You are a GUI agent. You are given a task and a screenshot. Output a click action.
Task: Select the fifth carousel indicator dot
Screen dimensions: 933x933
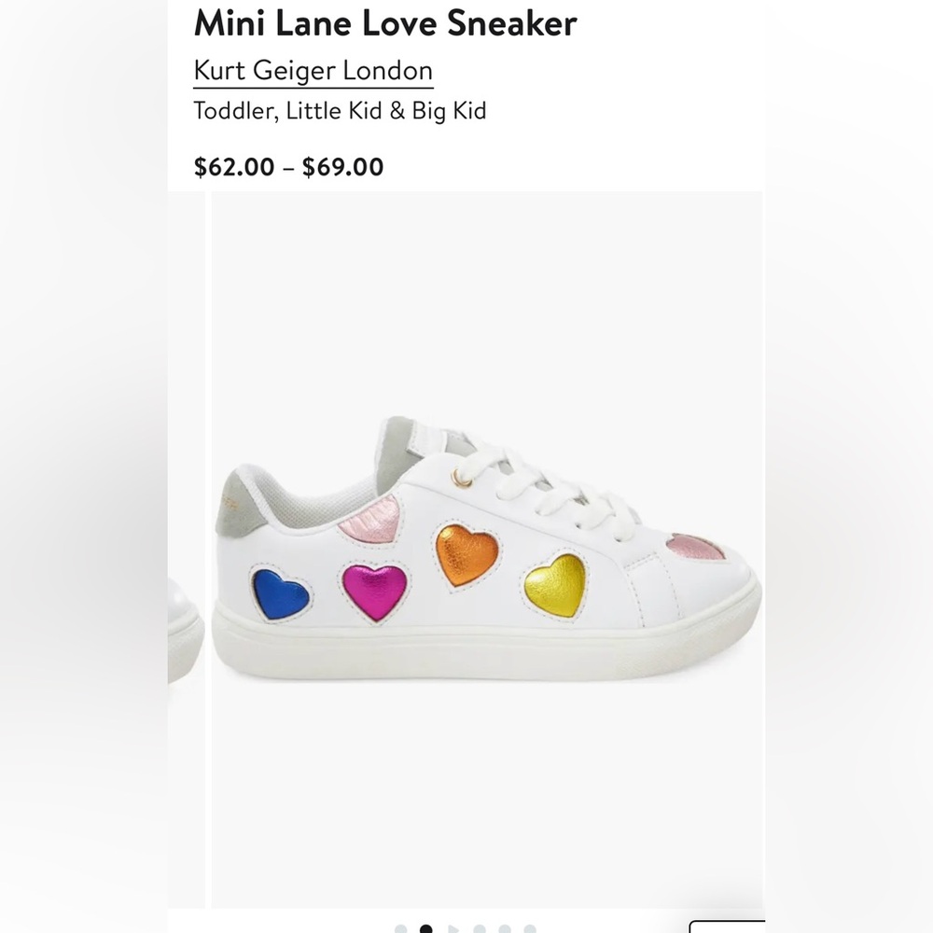click(x=504, y=928)
